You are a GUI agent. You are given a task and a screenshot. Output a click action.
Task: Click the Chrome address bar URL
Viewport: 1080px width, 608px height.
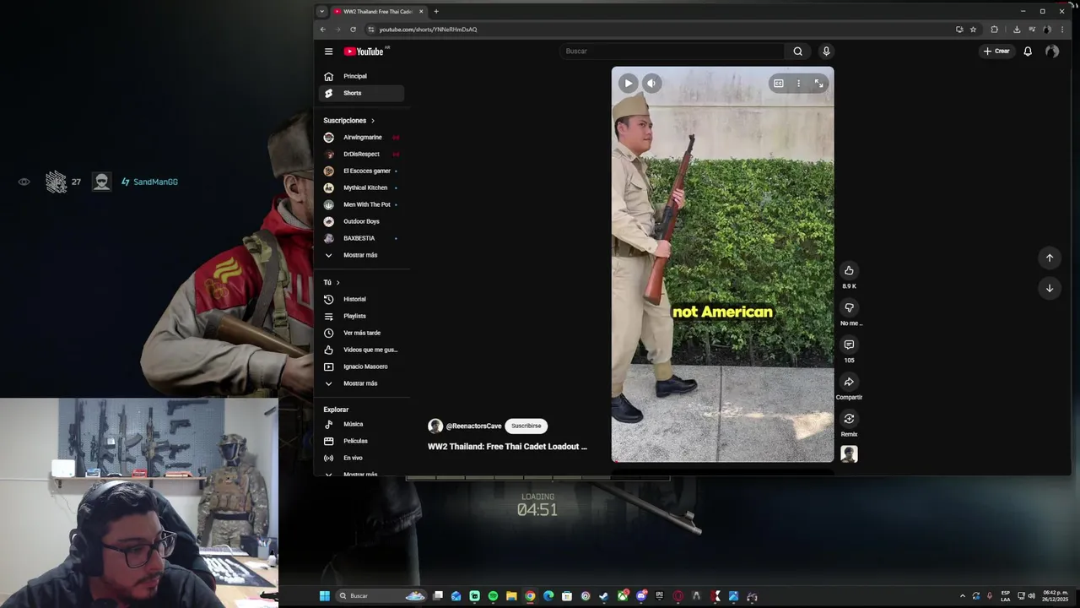(428, 30)
